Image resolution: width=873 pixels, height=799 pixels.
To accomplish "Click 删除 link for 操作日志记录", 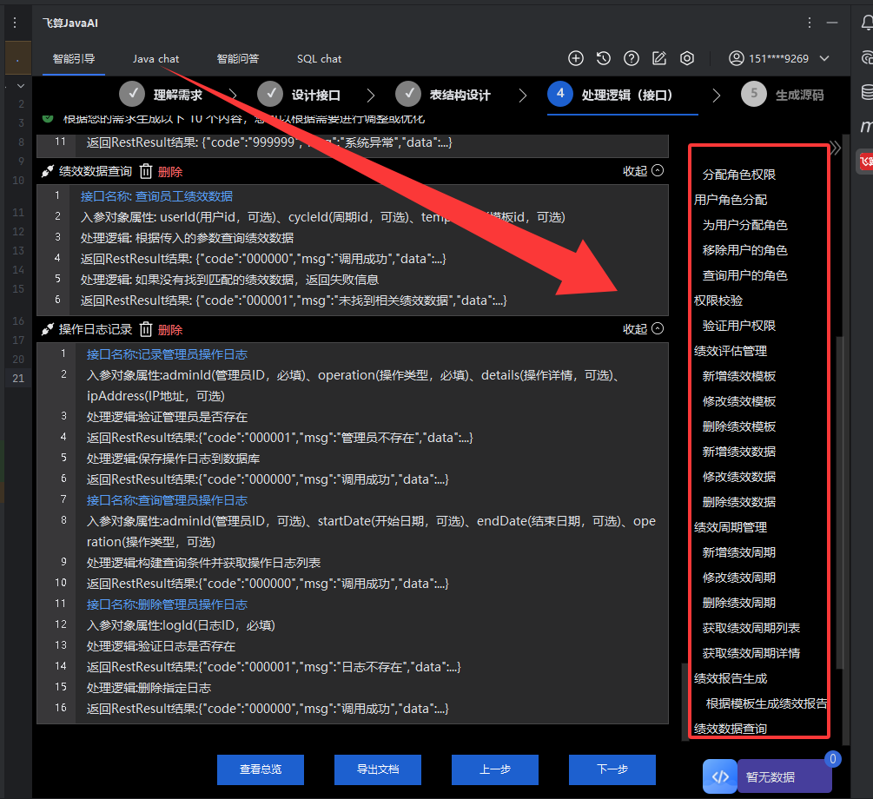I will [x=170, y=330].
